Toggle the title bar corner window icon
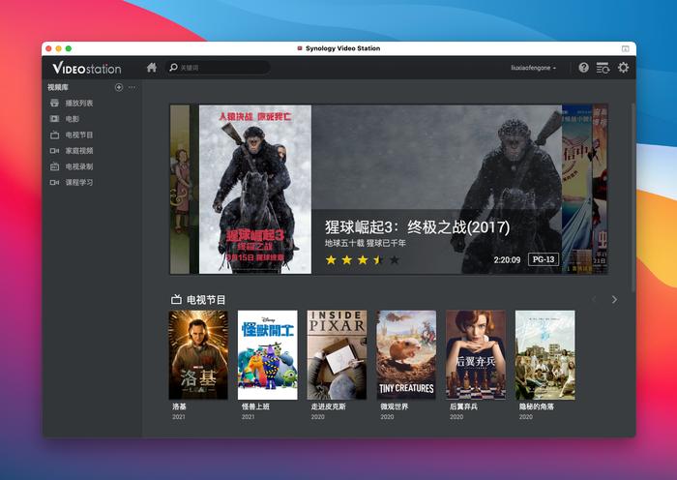The image size is (677, 480). 625,48
